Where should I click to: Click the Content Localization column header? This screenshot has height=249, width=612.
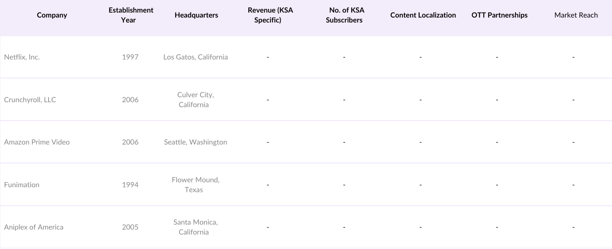[x=423, y=15]
